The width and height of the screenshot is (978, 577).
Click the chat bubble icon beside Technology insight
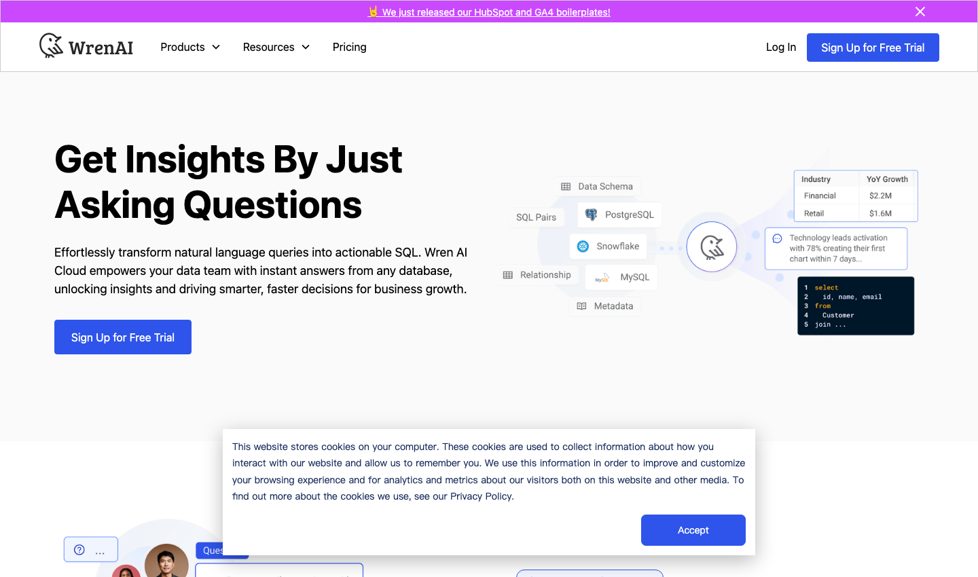pyautogui.click(x=777, y=238)
